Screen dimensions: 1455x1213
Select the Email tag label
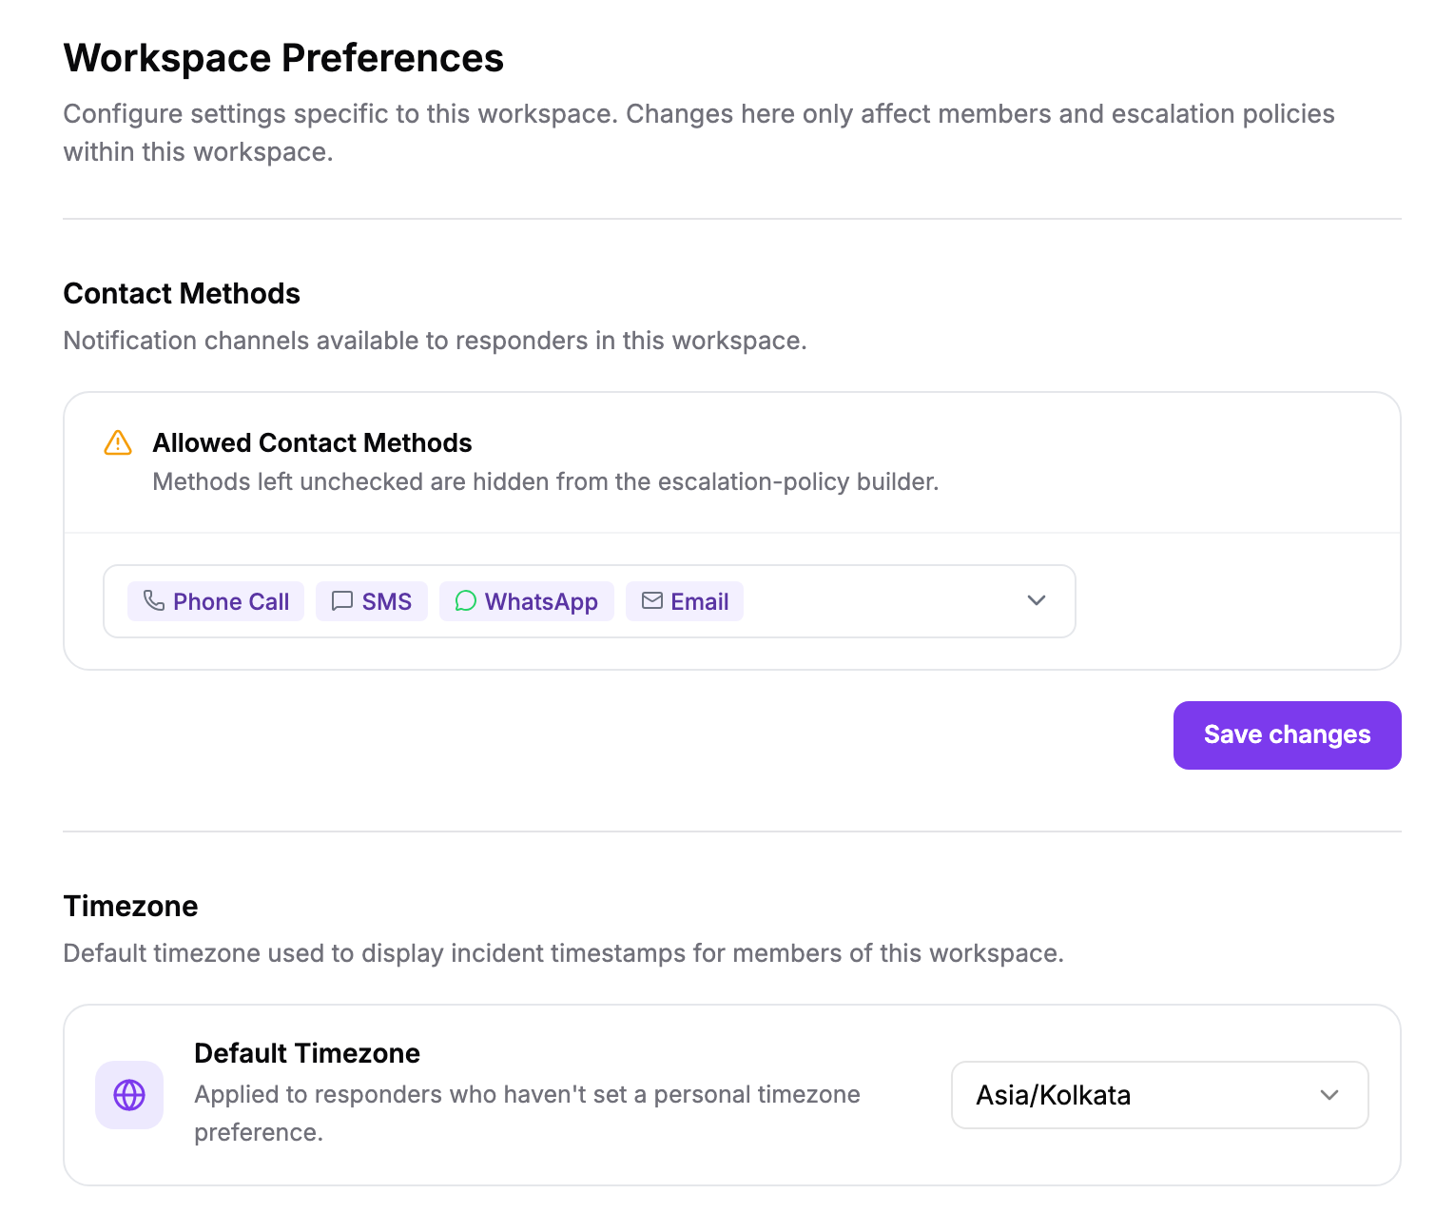point(700,601)
